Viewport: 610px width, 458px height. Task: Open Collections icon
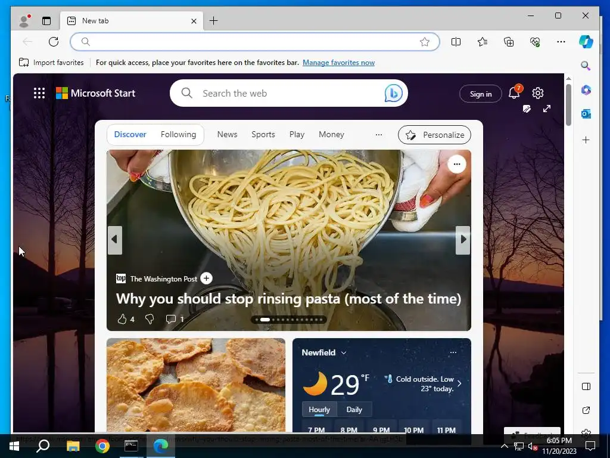[x=509, y=42]
